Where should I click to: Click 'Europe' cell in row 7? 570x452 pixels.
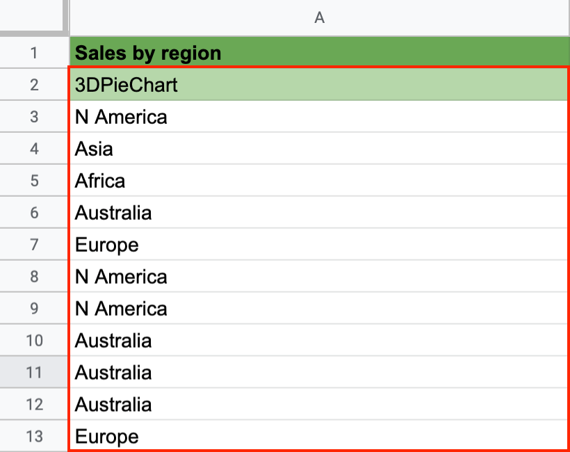pos(320,244)
